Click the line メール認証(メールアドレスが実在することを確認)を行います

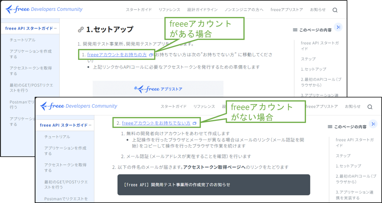click(188, 157)
